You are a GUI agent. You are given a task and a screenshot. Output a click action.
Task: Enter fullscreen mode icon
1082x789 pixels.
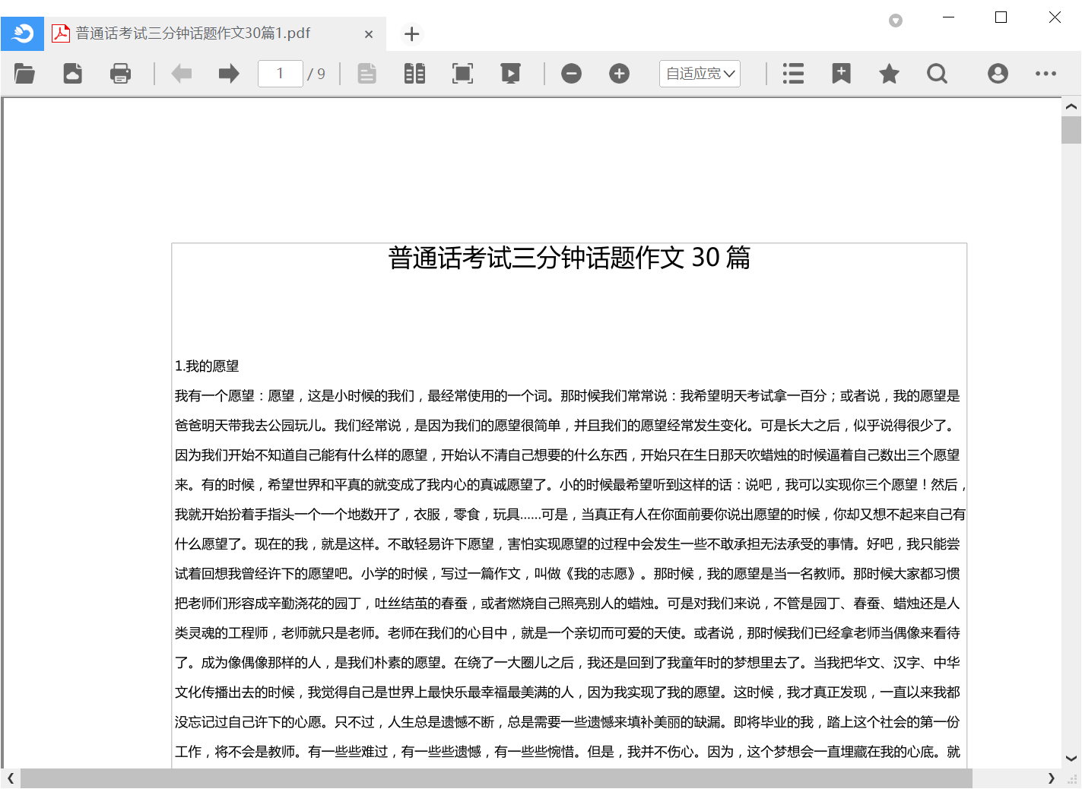(462, 74)
